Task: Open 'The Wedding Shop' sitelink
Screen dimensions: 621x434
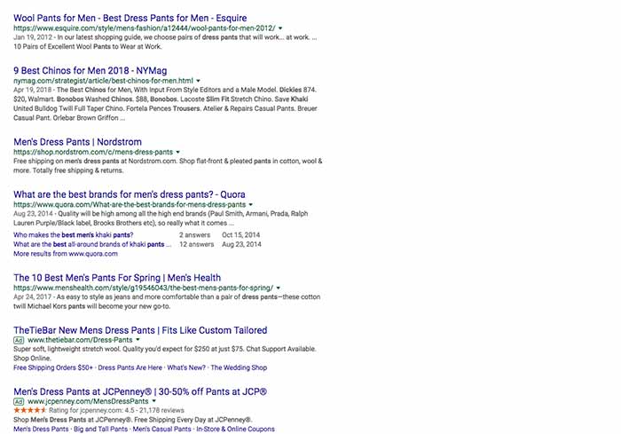Action: (239, 367)
